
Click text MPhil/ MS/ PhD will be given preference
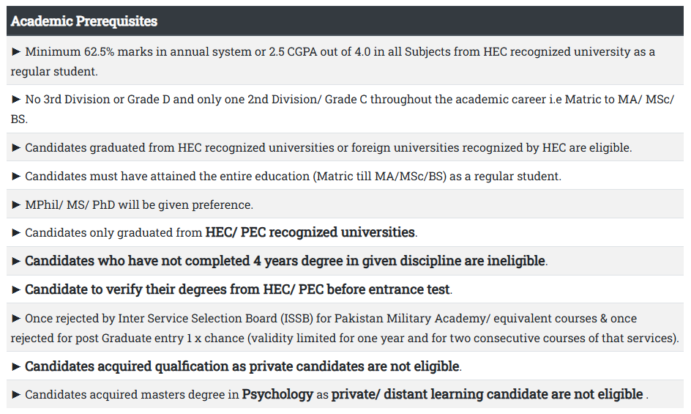139,204
